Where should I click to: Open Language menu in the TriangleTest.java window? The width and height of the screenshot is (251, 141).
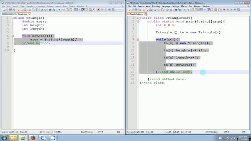166,6
